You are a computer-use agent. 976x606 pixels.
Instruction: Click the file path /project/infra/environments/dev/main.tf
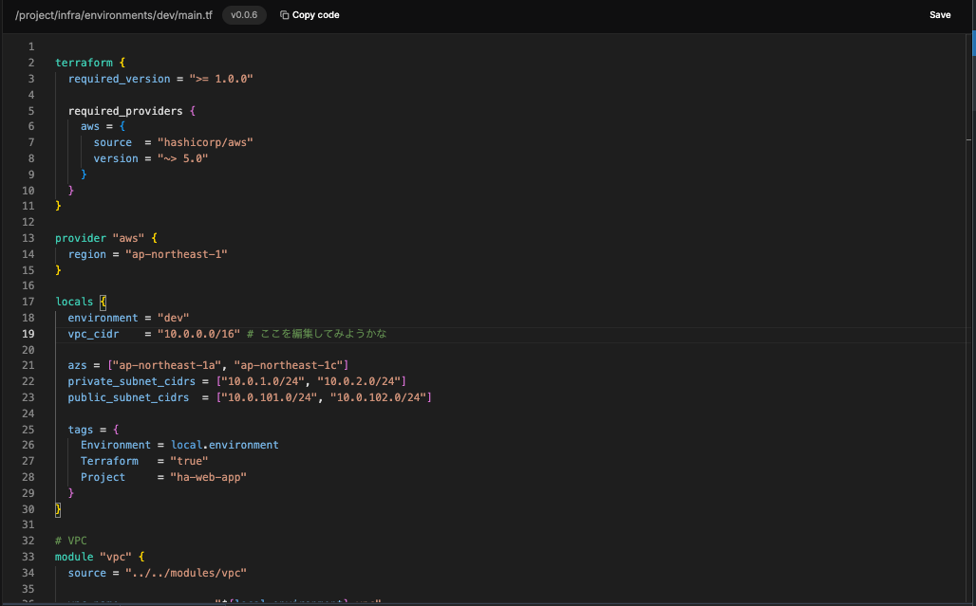[x=113, y=15]
